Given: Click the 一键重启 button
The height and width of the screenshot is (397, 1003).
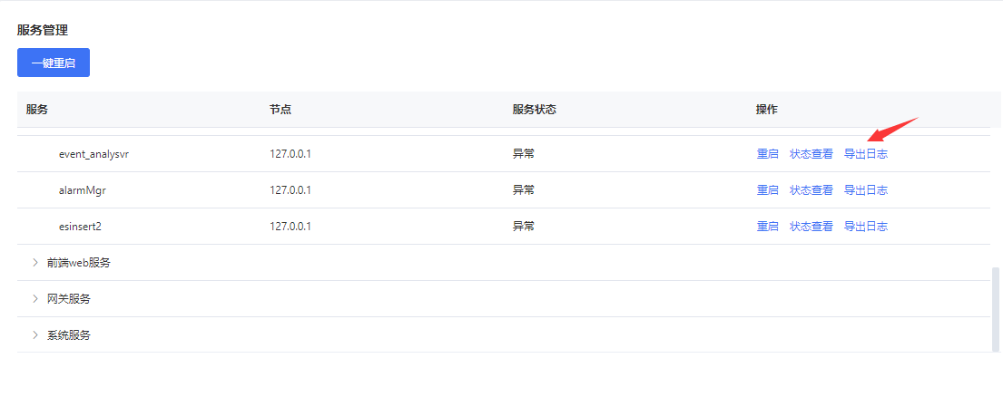Looking at the screenshot, I should (x=54, y=63).
